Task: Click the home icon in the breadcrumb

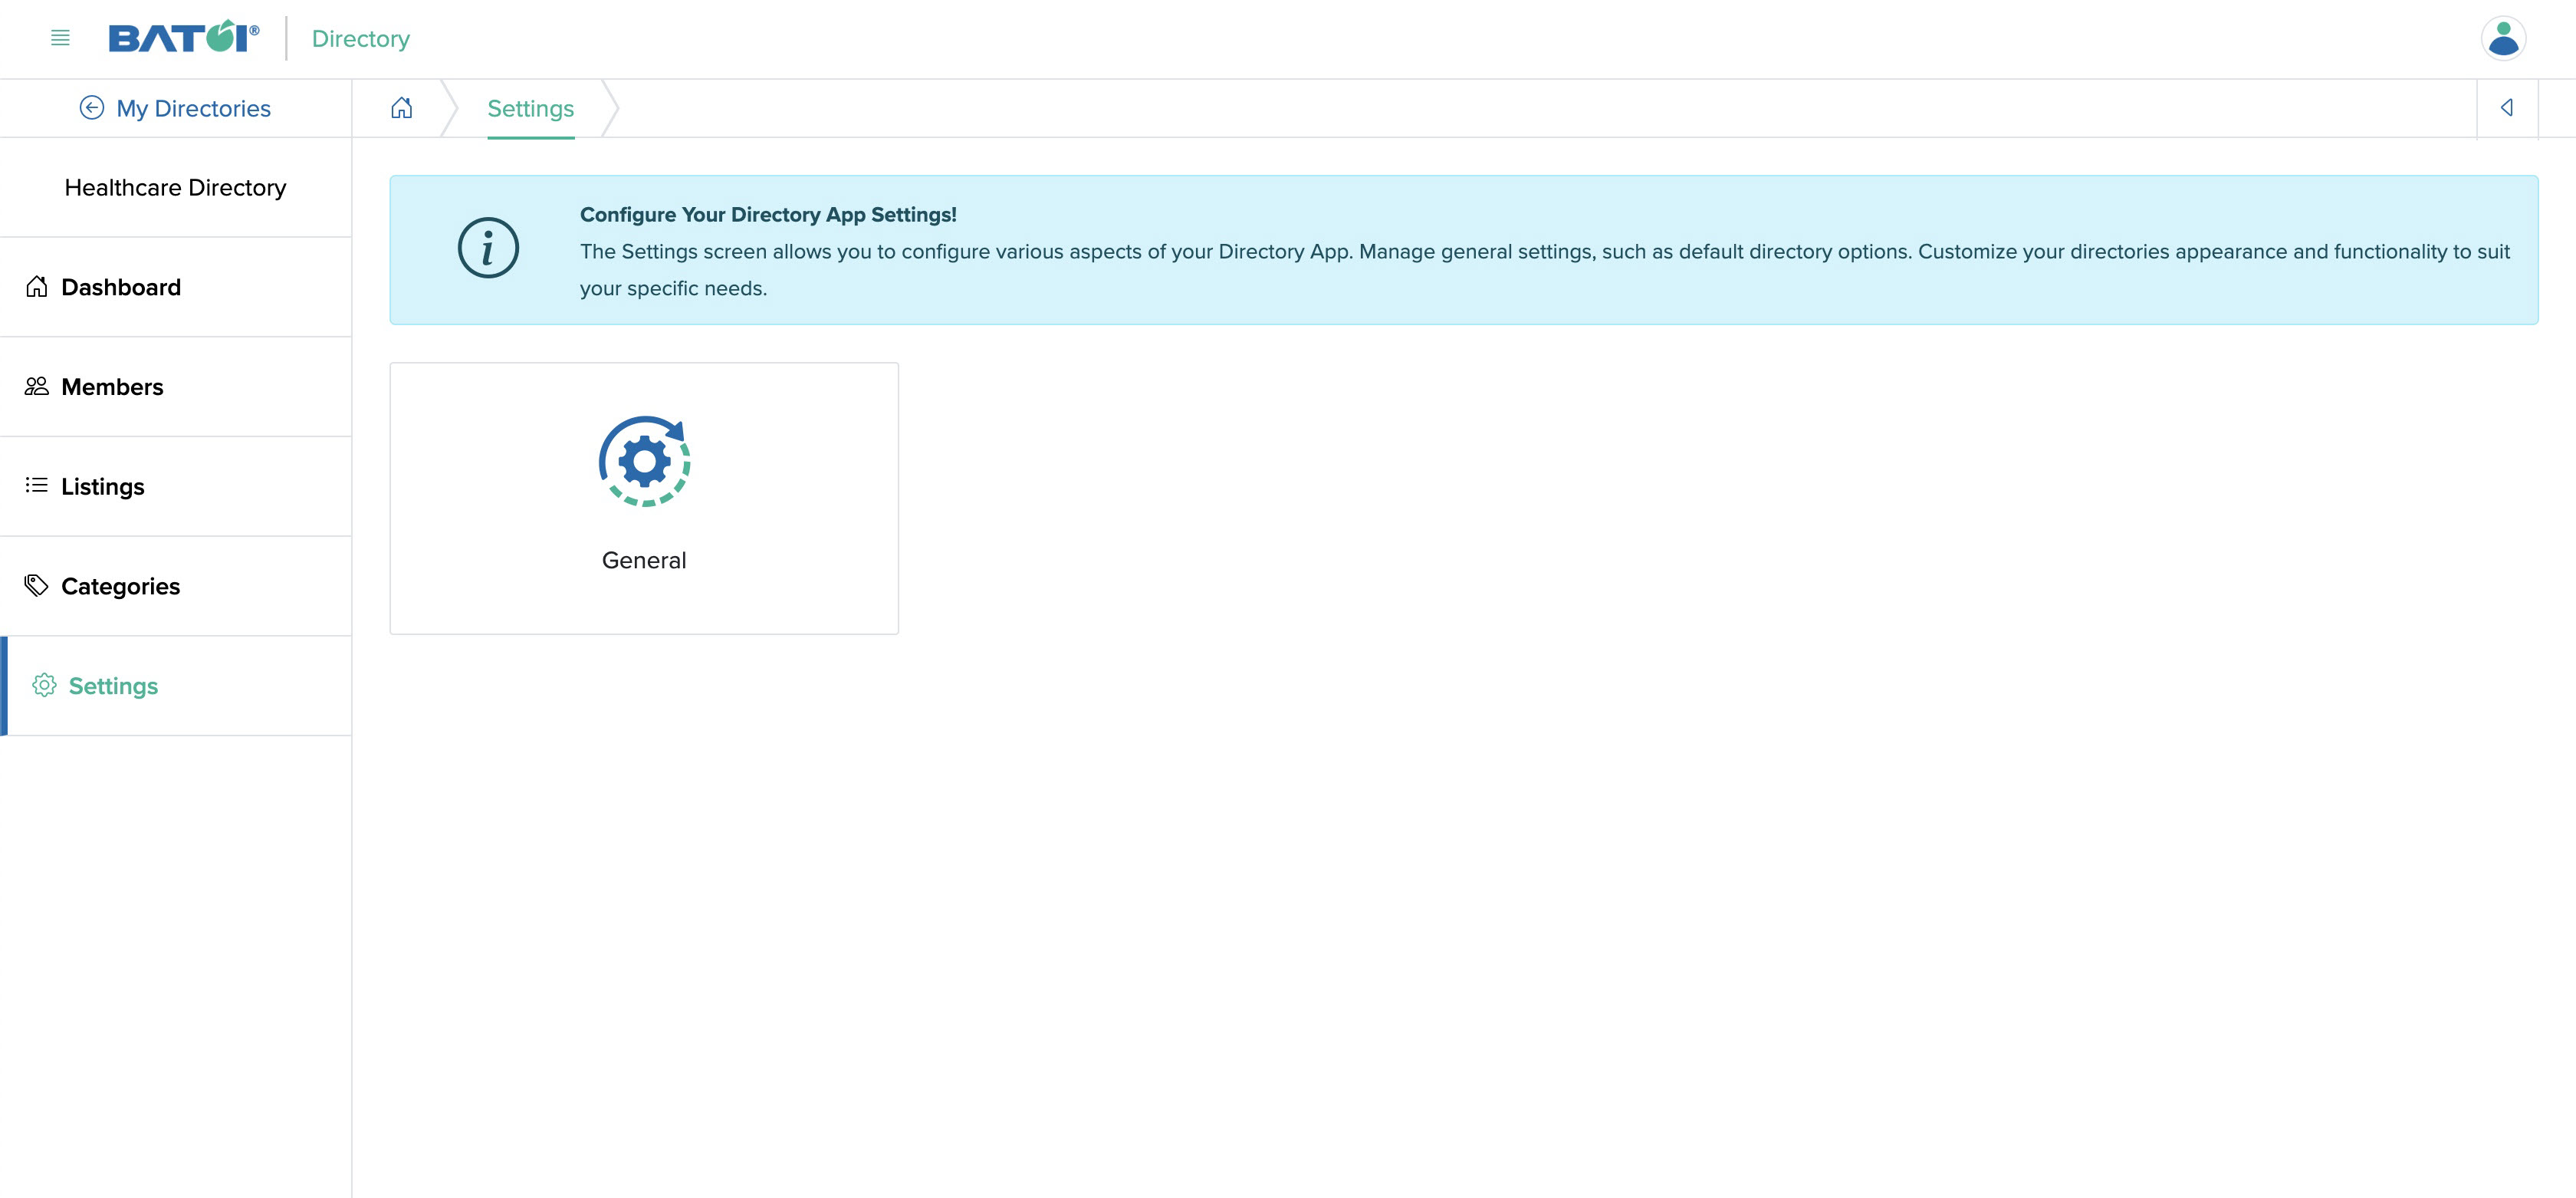Action: [402, 107]
